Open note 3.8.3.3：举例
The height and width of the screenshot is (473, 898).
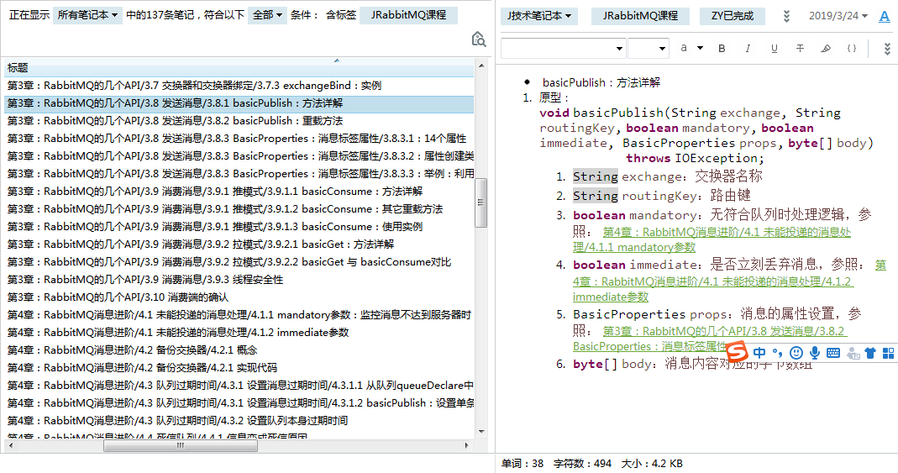coord(239,174)
